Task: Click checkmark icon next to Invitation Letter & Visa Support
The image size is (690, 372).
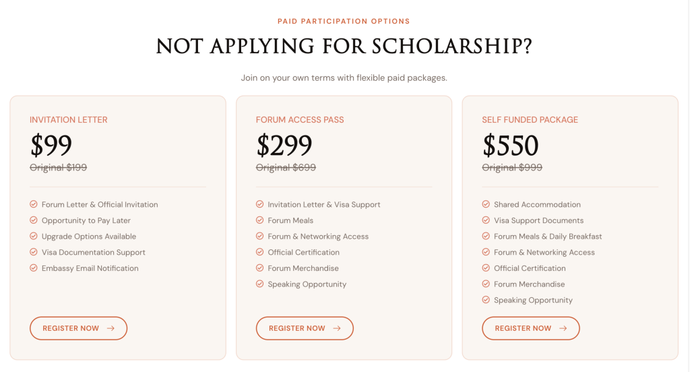Action: (x=259, y=204)
